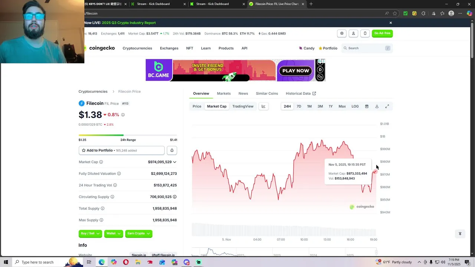Click the Market Cap info icon
The height and width of the screenshot is (267, 475).
point(101,162)
